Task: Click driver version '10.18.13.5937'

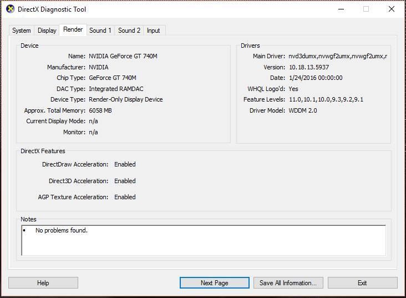Action: pyautogui.click(x=309, y=67)
